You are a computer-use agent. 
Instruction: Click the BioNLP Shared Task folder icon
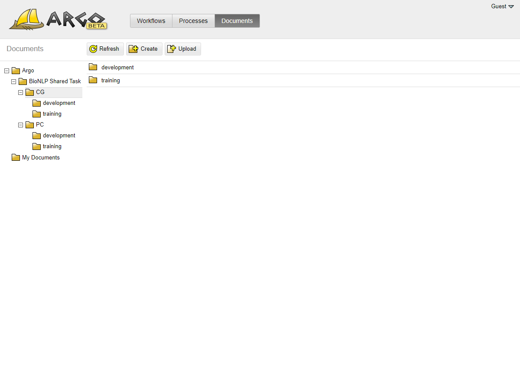coord(23,81)
